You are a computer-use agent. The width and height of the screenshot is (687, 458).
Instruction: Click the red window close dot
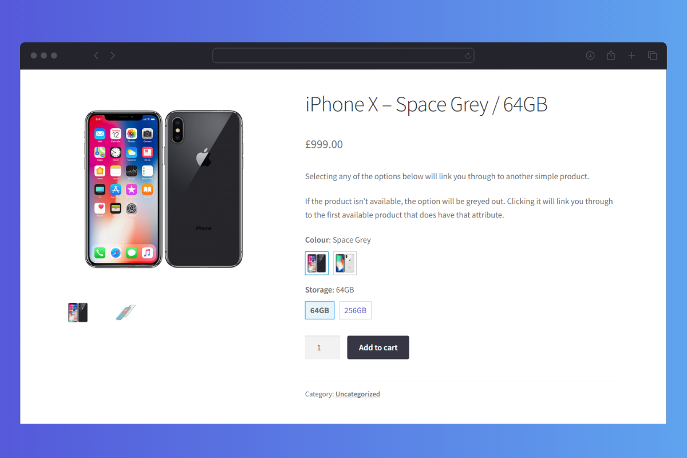[x=34, y=56]
